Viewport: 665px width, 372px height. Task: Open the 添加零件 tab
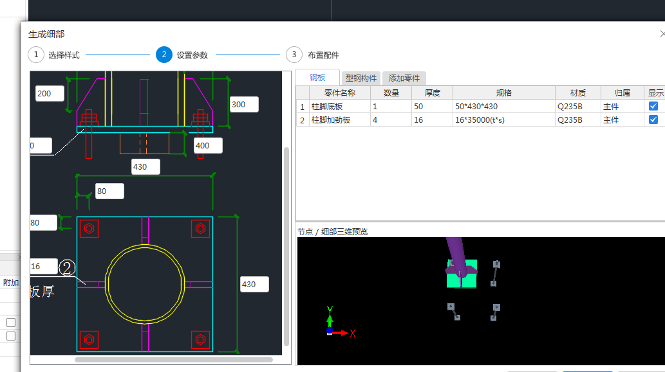[404, 78]
